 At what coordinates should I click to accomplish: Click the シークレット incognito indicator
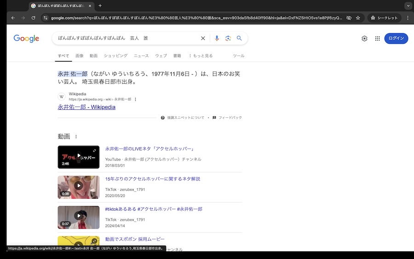click(x=384, y=18)
